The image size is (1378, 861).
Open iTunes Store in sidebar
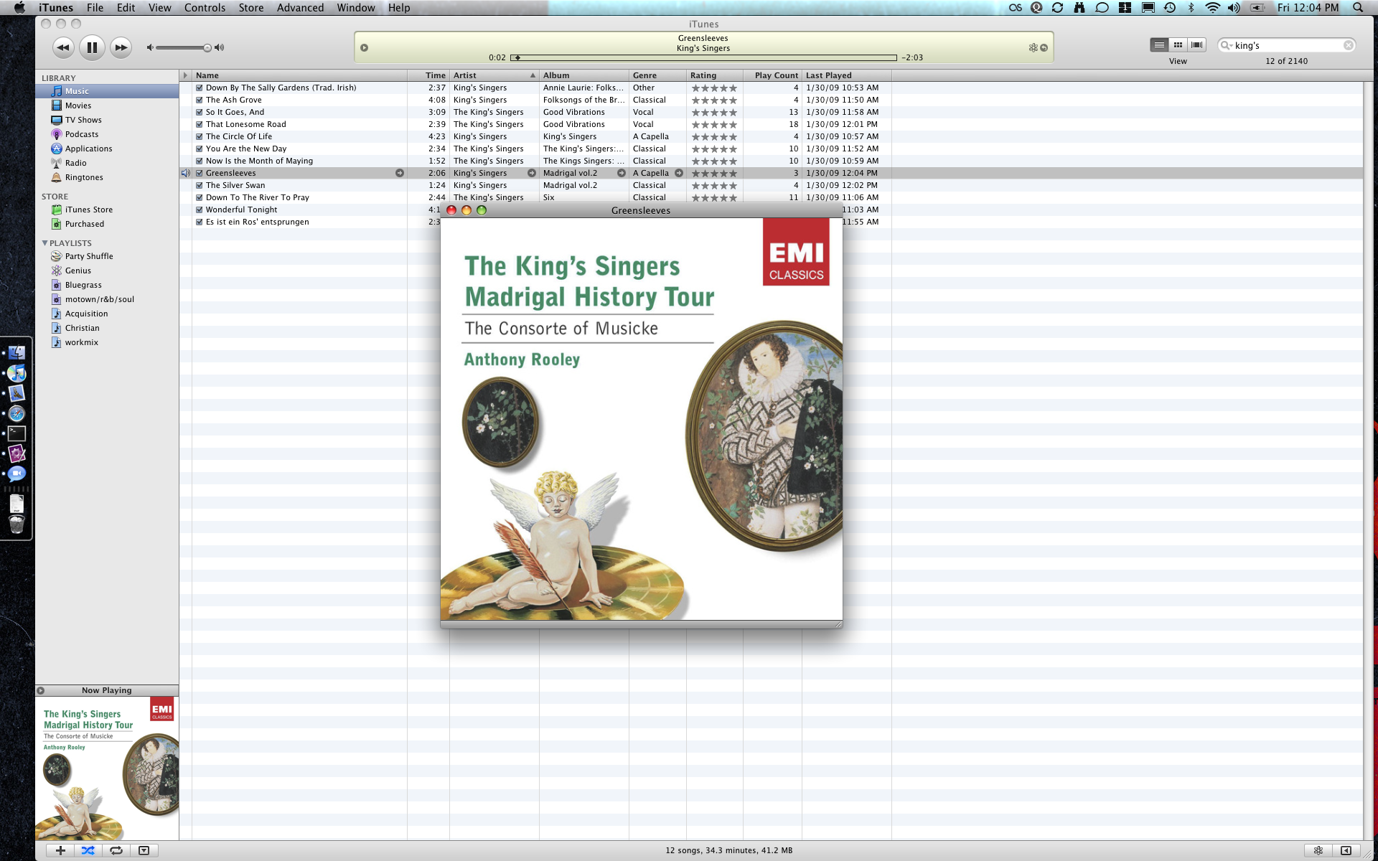pos(89,210)
